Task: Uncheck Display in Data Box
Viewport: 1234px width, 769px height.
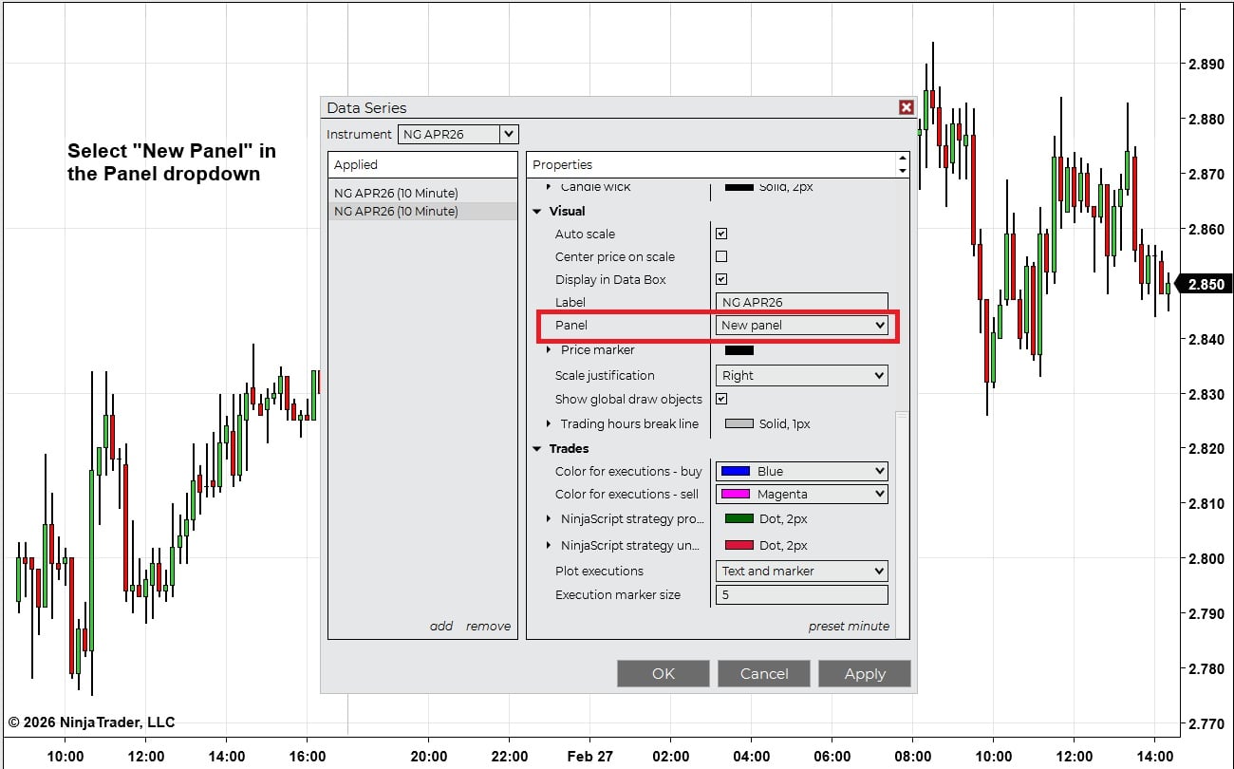Action: 720,279
